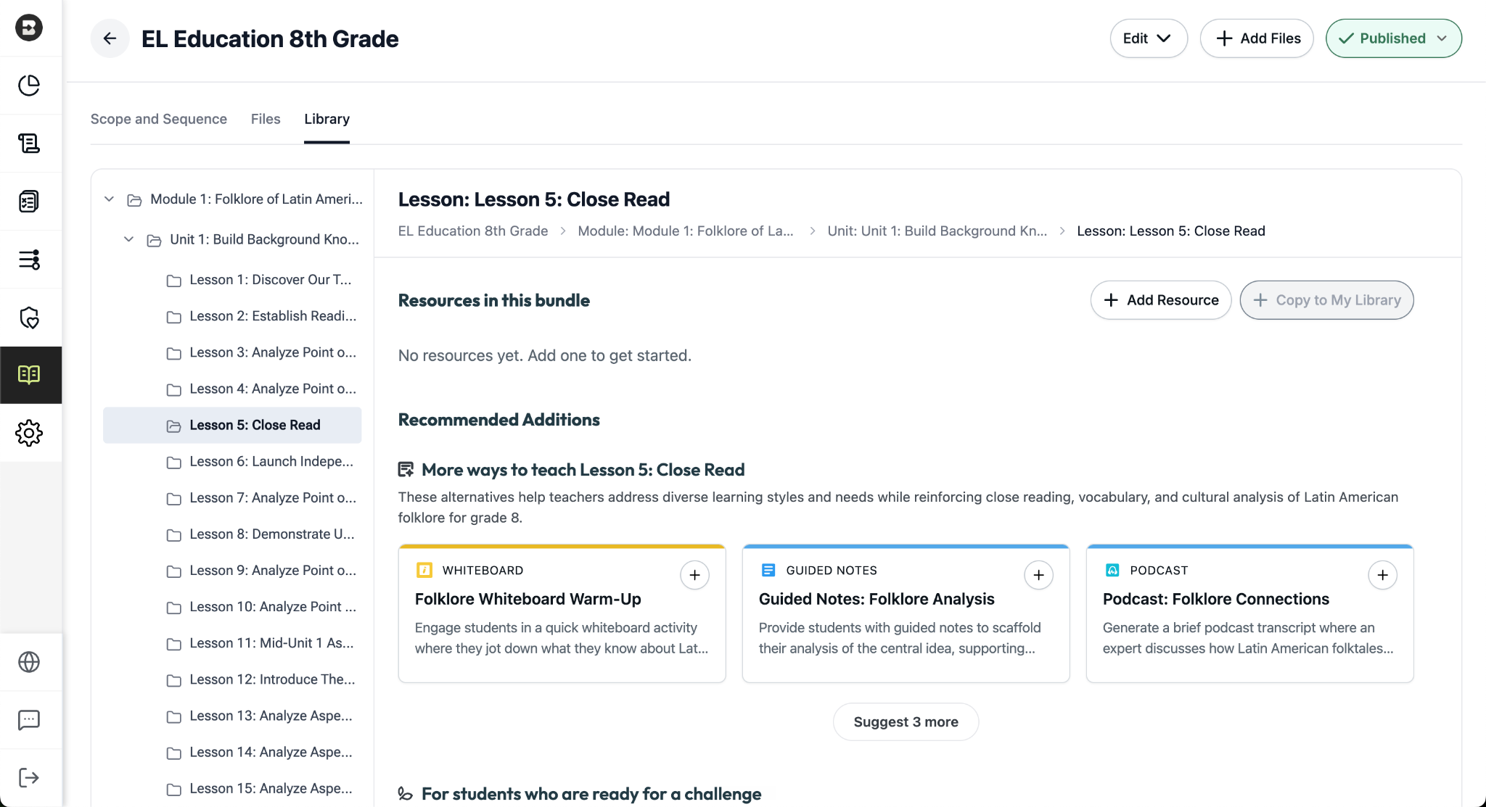Open the checklist sidebar icon
Viewport: 1486px width, 807px height.
click(x=29, y=202)
